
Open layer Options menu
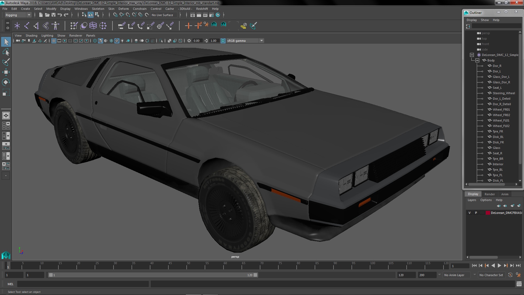tap(486, 200)
